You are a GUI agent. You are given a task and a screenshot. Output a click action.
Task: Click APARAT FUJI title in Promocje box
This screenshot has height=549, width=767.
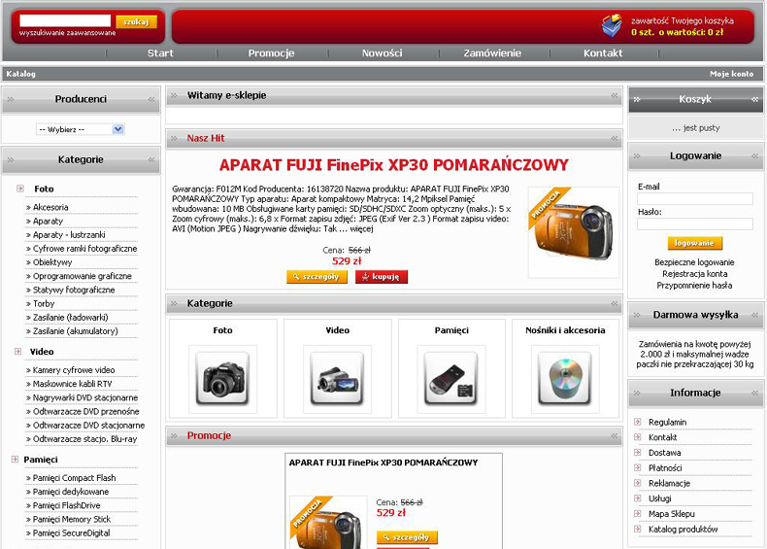click(x=383, y=463)
